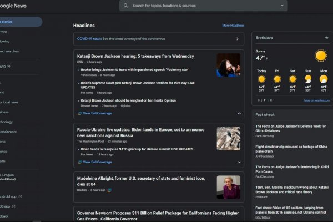
Task: Select COVID-19 in sidebar
Action: point(5,67)
